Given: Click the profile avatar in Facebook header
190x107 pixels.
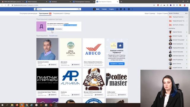Looking at the screenshot, I should (x=94, y=9).
